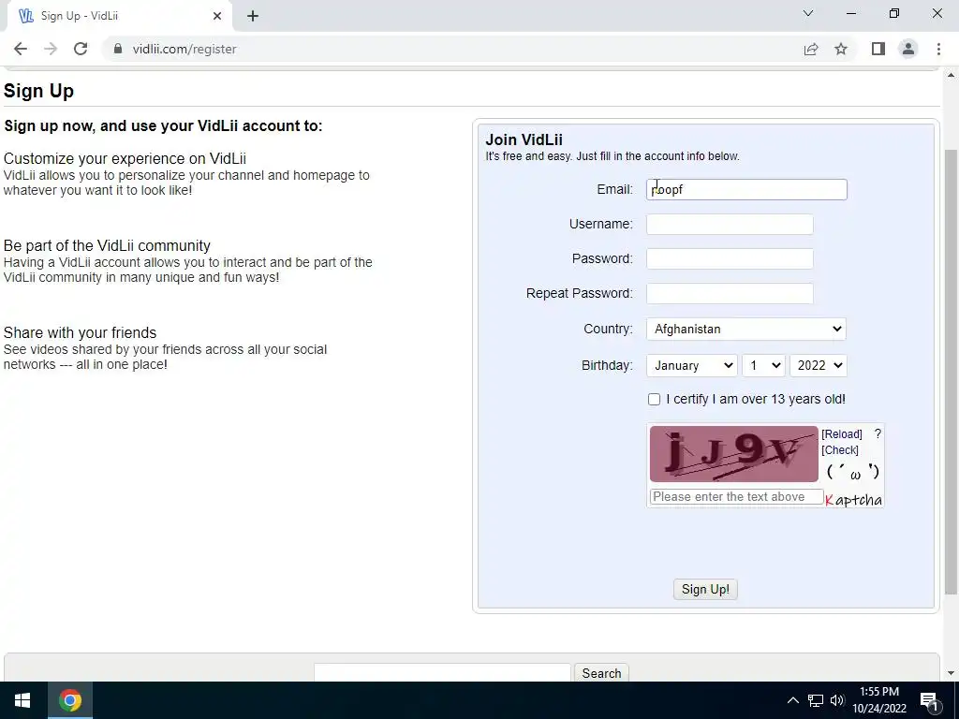Viewport: 959px width, 719px height.
Task: Click the scrollbar down arrow
Action: pos(951,673)
